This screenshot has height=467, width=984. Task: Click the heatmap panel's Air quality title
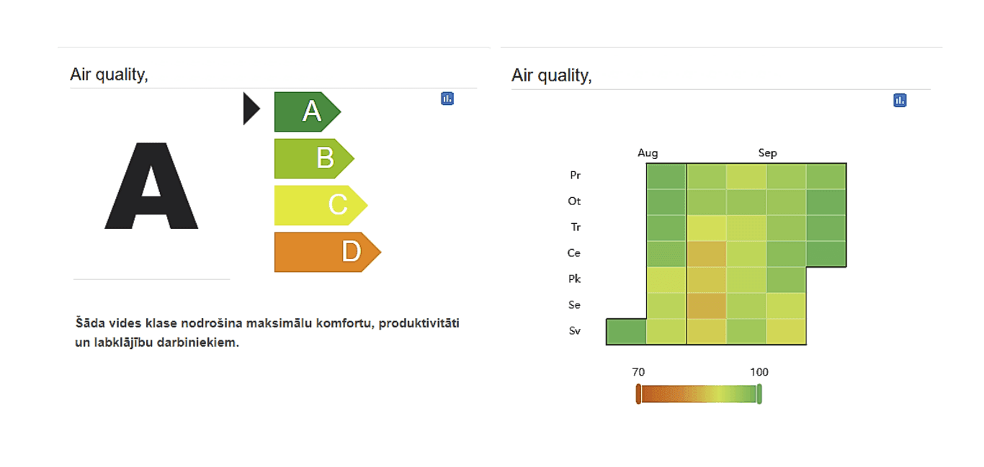pyautogui.click(x=551, y=76)
